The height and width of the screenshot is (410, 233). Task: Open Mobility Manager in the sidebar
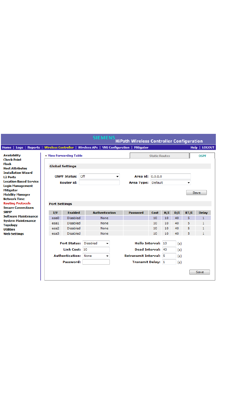[x=17, y=194]
